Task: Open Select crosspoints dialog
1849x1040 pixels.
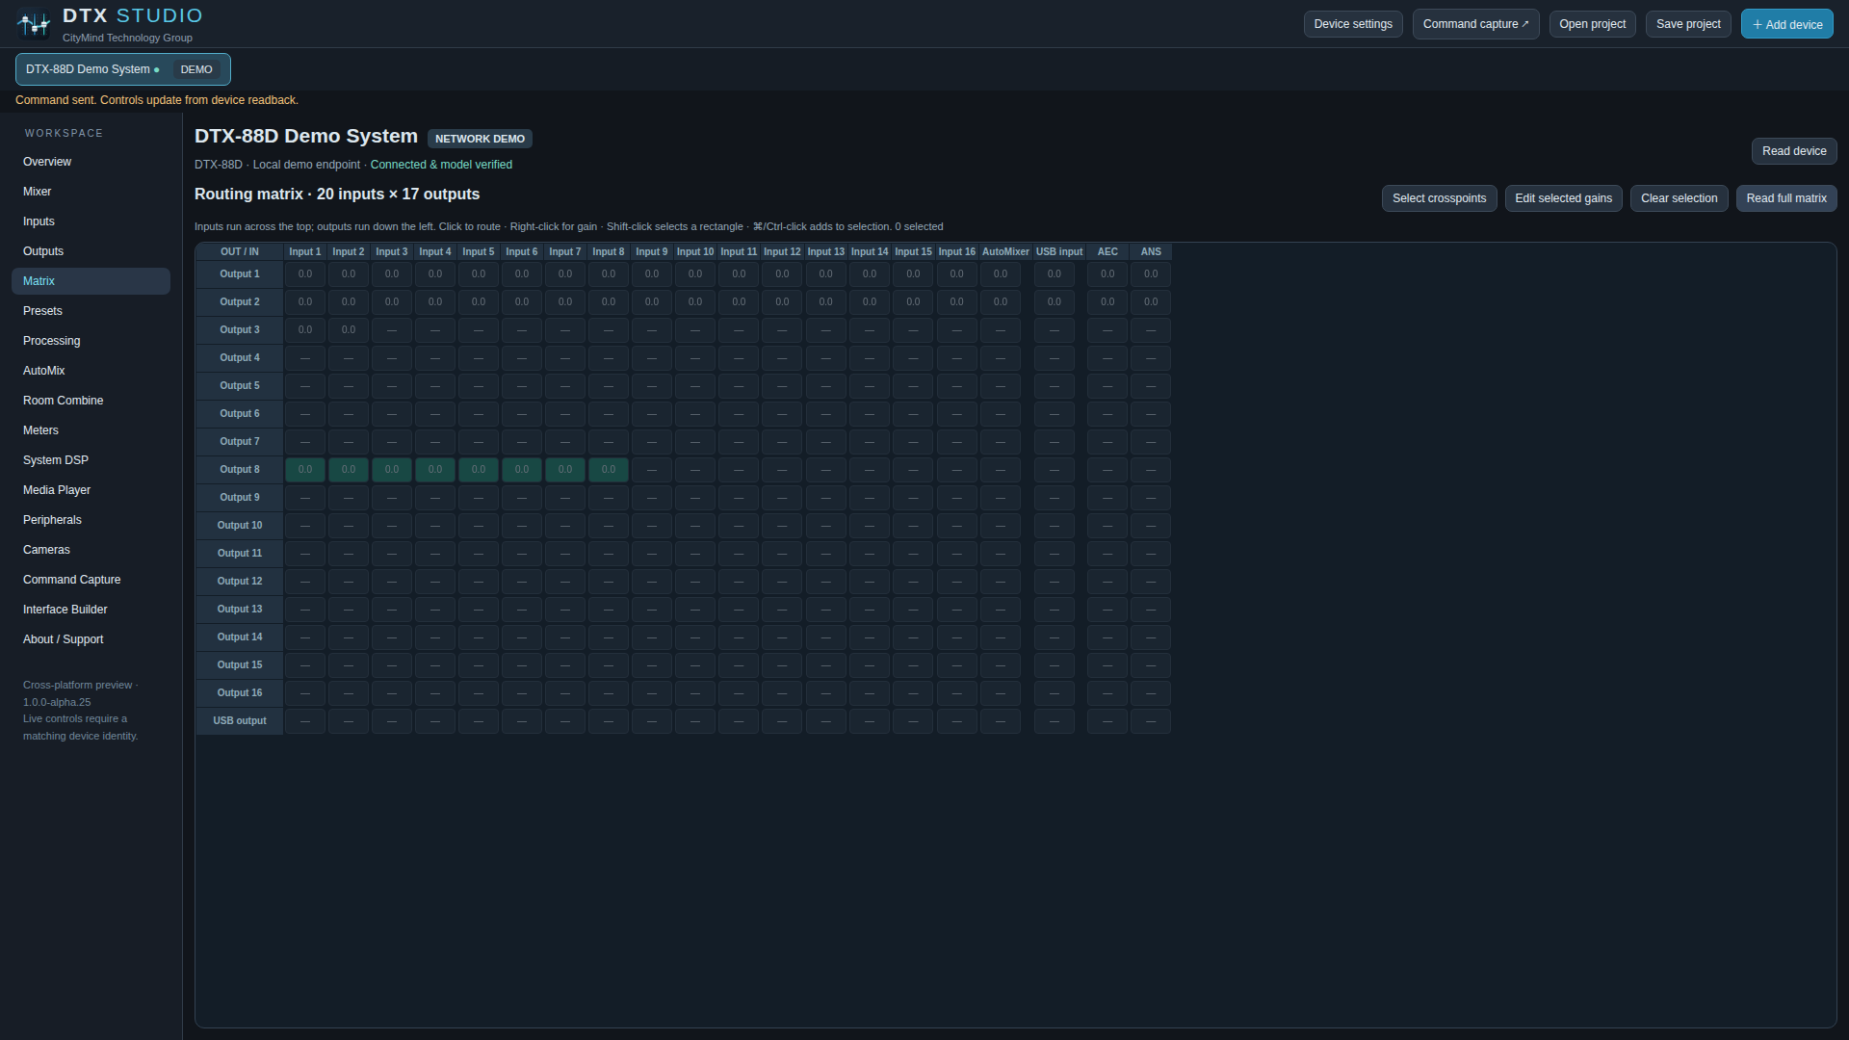Action: coord(1439,198)
